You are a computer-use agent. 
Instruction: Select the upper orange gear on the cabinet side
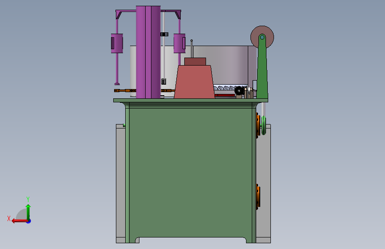258,125
